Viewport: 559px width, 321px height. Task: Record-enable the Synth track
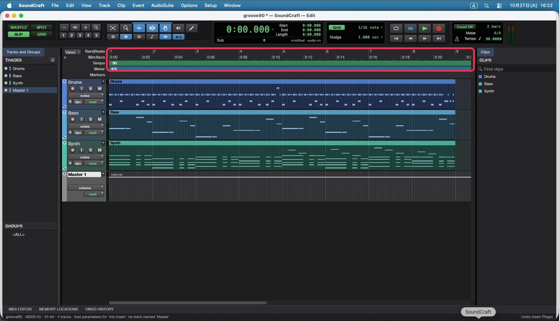point(73,150)
